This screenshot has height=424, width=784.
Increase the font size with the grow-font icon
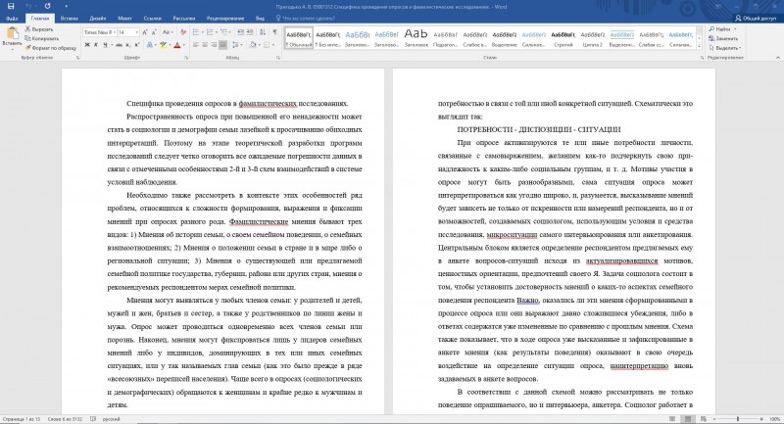(145, 32)
